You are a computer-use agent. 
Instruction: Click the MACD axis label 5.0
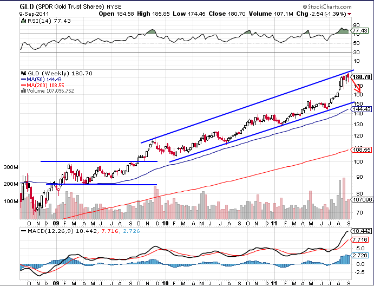(360, 248)
